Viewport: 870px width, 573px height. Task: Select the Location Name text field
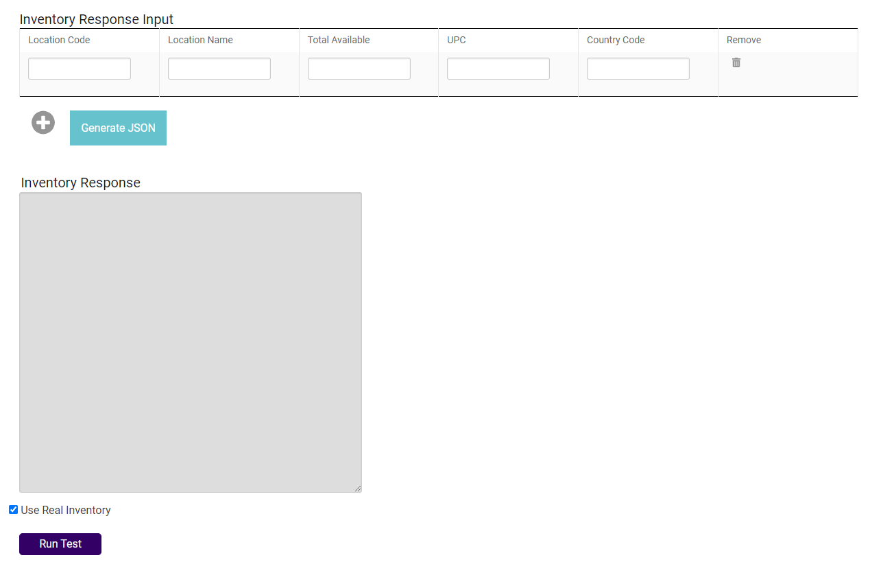[219, 68]
